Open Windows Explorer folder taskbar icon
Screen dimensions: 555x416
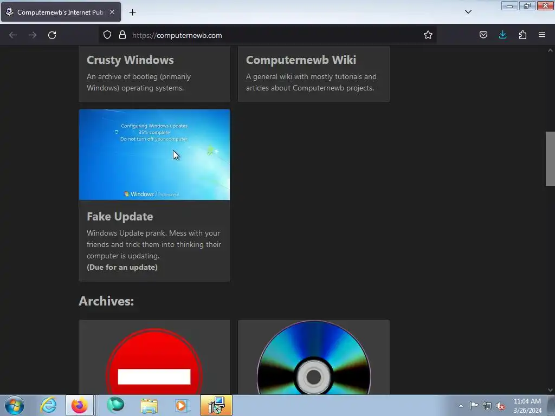149,405
